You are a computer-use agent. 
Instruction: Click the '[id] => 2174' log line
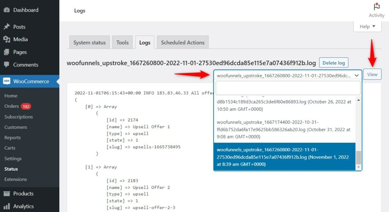click(x=122, y=120)
